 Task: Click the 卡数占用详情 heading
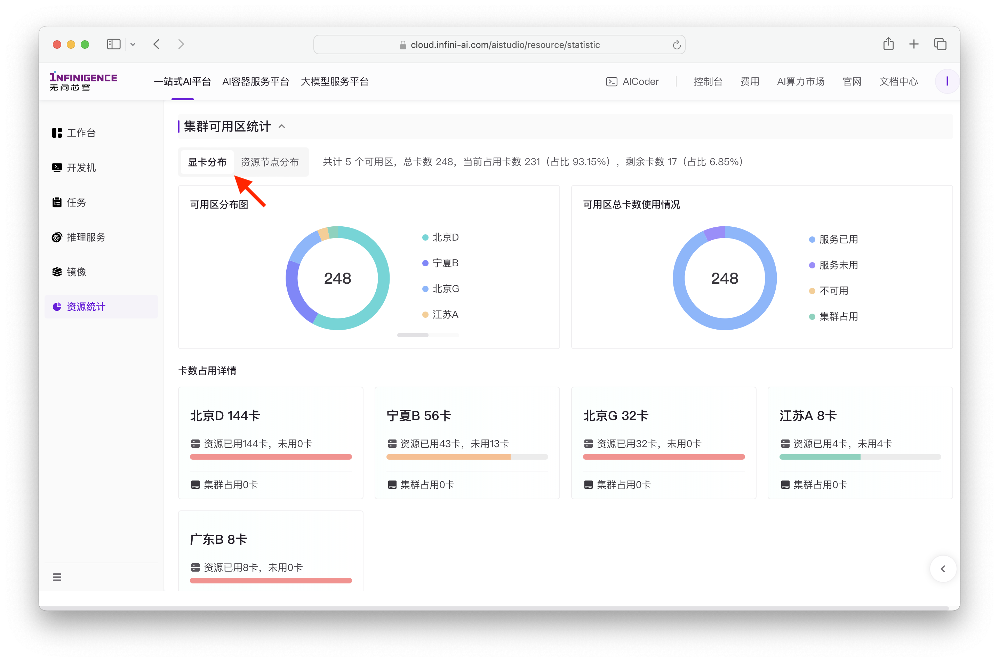(207, 371)
